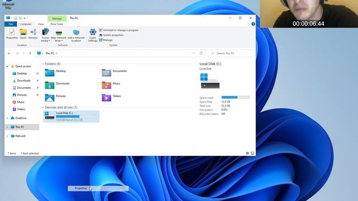Expand the This PC tree node

click(7, 127)
